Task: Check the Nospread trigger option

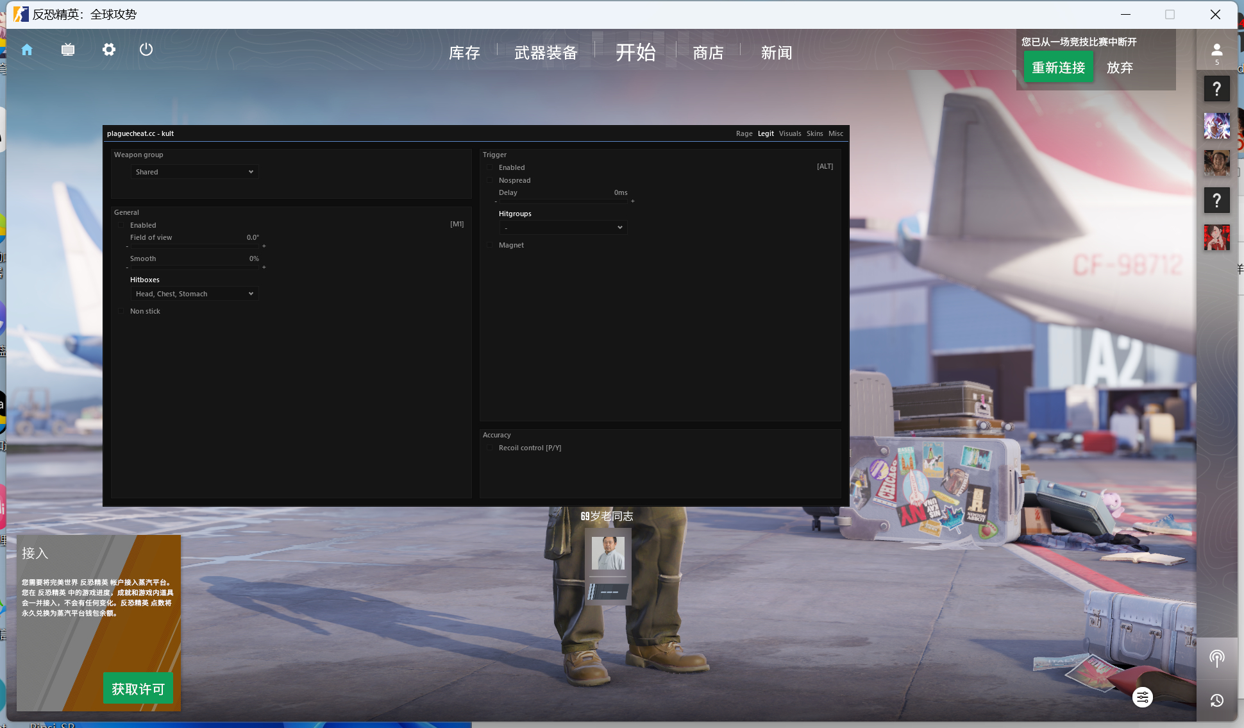Action: tap(491, 180)
